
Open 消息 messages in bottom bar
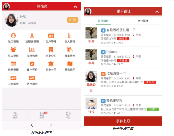[42, 115]
